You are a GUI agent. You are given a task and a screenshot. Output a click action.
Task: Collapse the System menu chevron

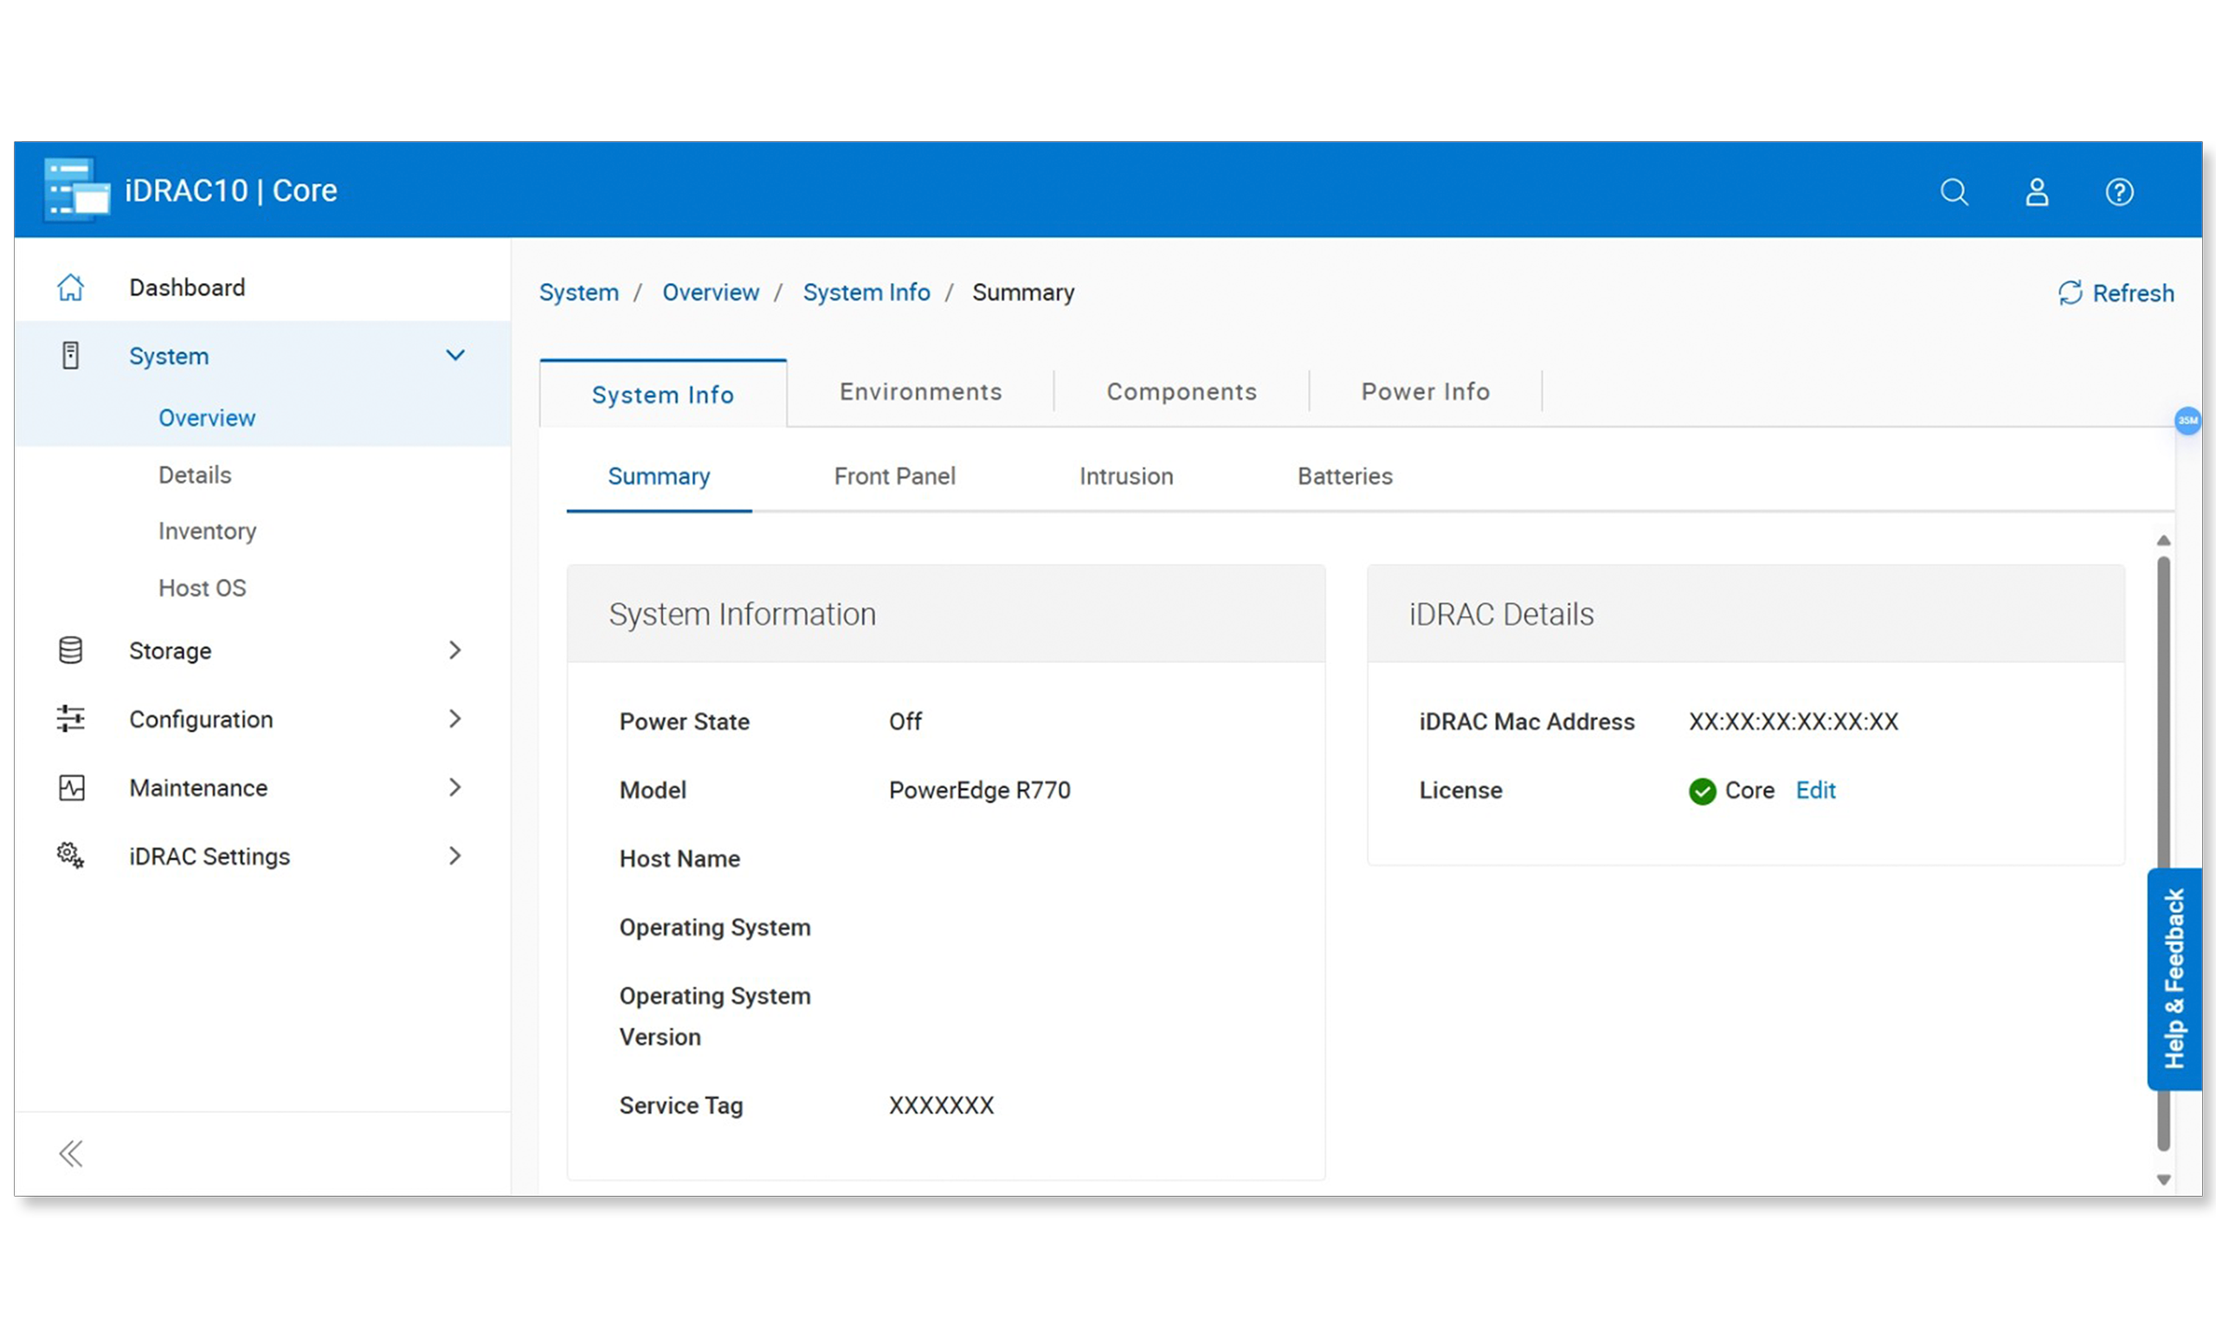pyautogui.click(x=455, y=355)
